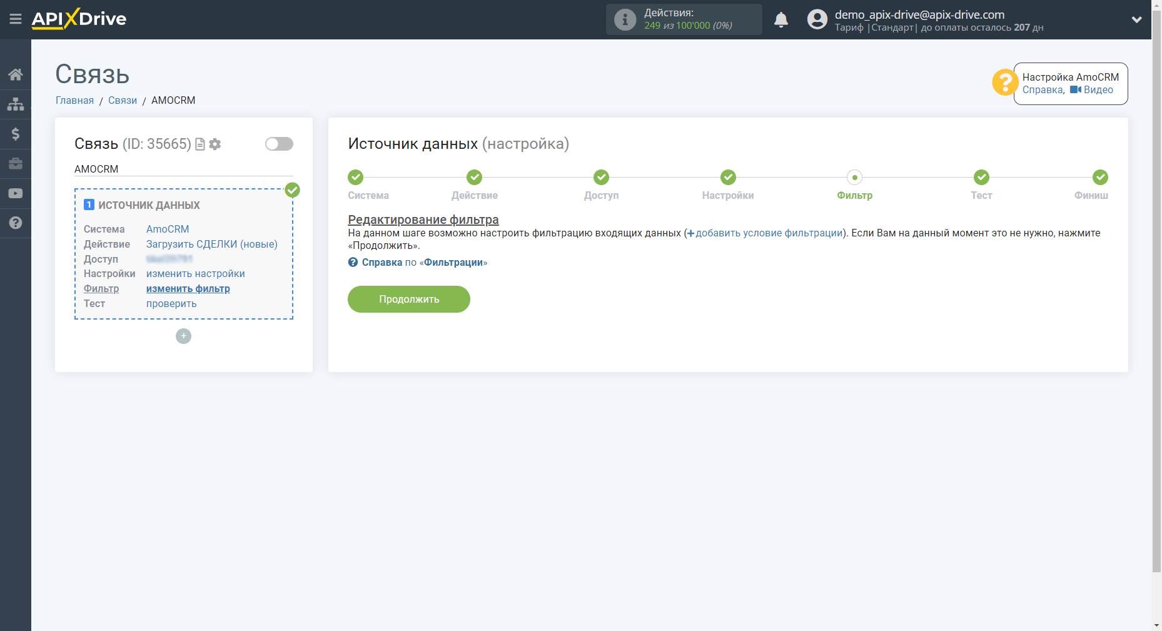
Task: Click the проверить test link
Action: 171,304
